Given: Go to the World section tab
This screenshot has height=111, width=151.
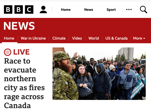Looking at the screenshot, I should coord(94,38).
